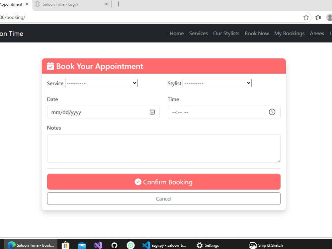Click the "Date" label
Screen dimensions: 332x249
pos(52,100)
